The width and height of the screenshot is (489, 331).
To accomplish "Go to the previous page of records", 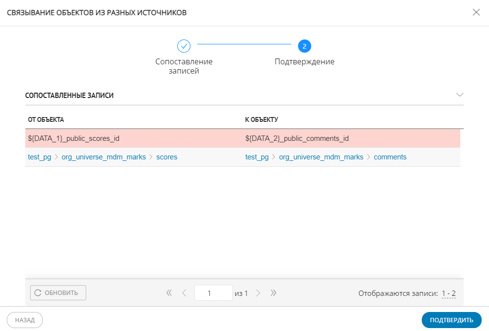I will pyautogui.click(x=184, y=293).
